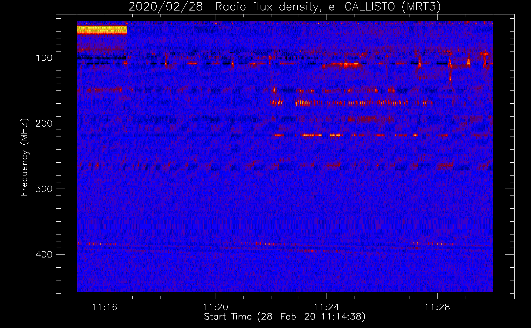Click the 11:28 time tick label
This screenshot has height=328, width=531.
437,307
